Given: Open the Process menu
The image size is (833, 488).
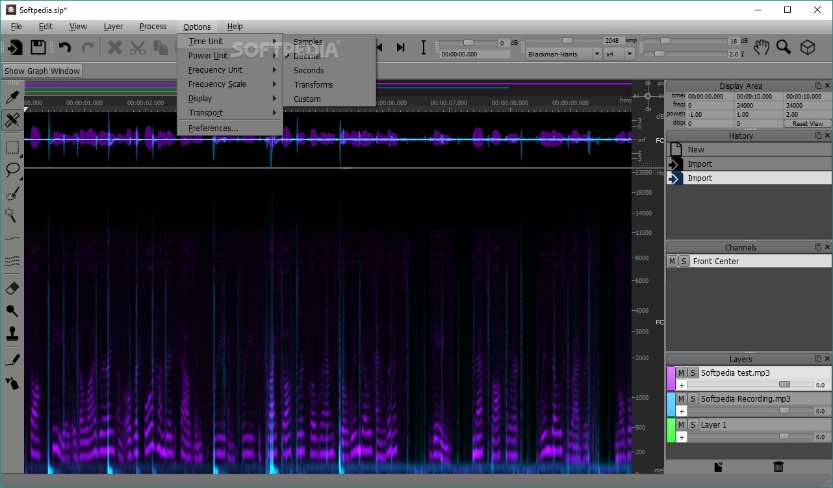Looking at the screenshot, I should pyautogui.click(x=153, y=27).
